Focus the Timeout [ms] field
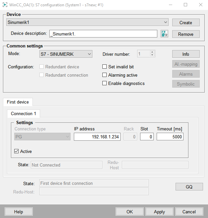The width and height of the screenshot is (208, 218). click(170, 137)
